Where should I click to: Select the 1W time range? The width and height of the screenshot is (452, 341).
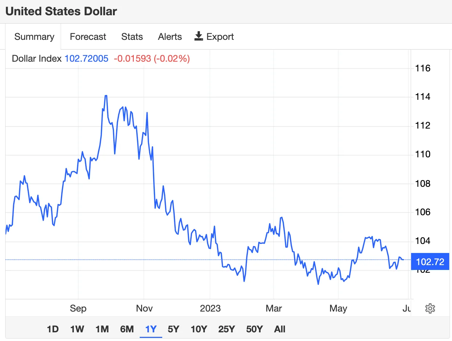click(77, 329)
